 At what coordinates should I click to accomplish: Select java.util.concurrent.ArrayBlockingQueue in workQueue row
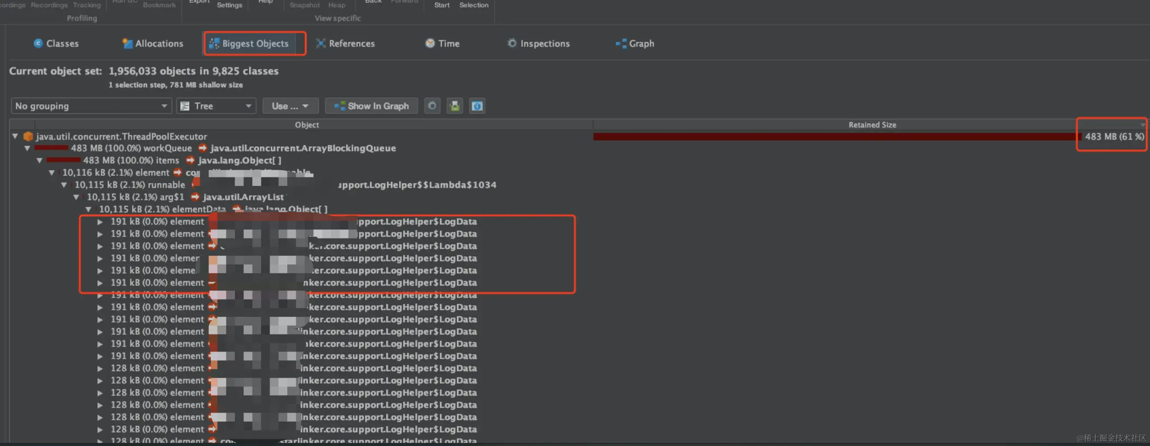click(303, 148)
